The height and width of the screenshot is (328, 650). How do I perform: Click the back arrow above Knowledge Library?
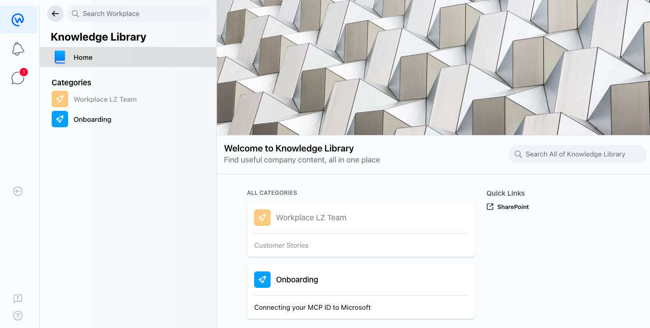(x=55, y=14)
